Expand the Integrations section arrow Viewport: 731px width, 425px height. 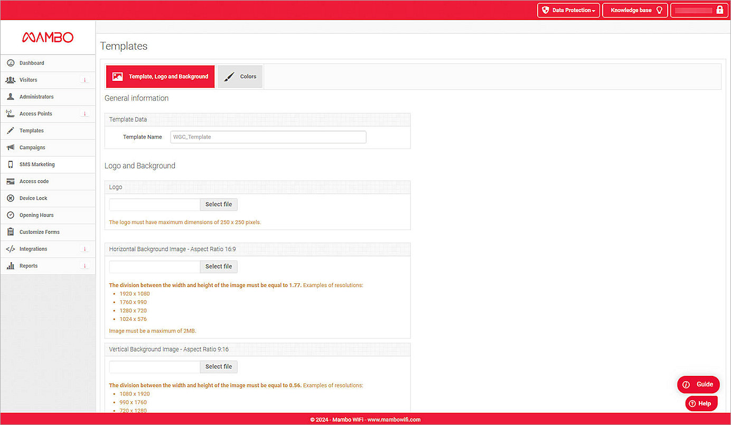[x=85, y=249]
